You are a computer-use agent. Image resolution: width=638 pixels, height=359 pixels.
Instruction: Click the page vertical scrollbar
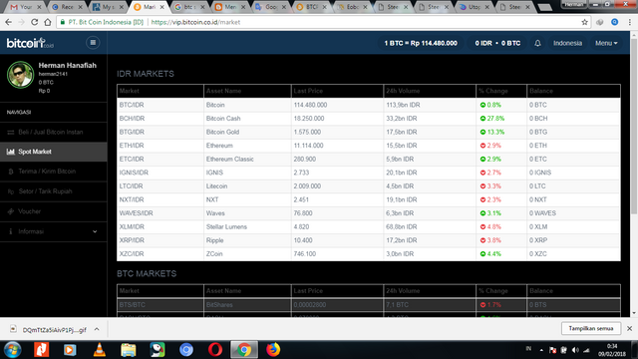[x=634, y=127]
